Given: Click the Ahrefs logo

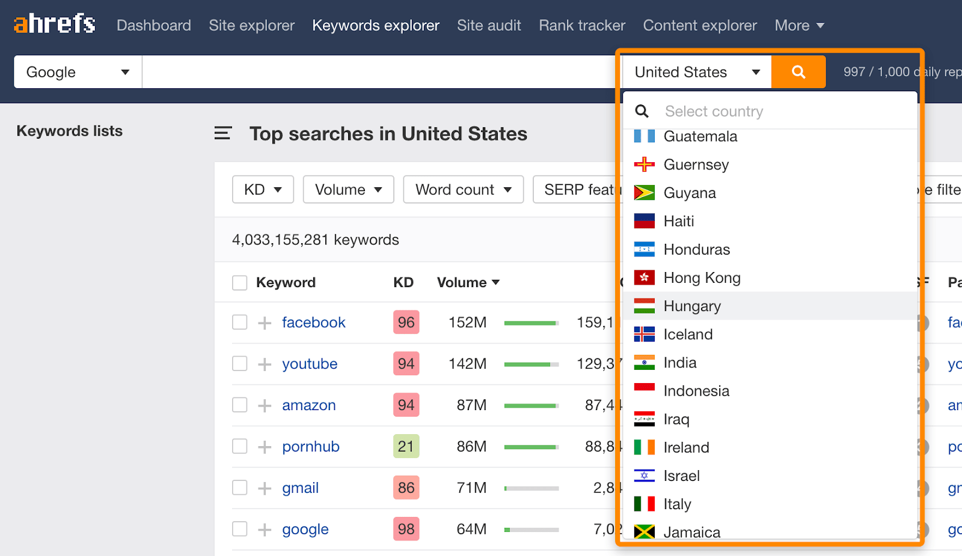Looking at the screenshot, I should [54, 24].
